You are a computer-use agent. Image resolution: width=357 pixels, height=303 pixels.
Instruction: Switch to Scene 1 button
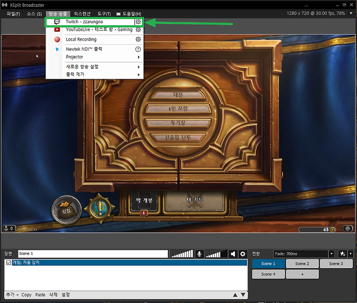268,263
